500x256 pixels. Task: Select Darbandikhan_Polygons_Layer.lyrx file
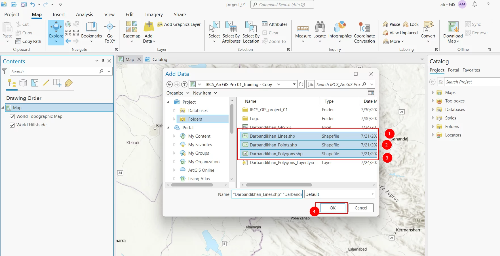pos(308,163)
